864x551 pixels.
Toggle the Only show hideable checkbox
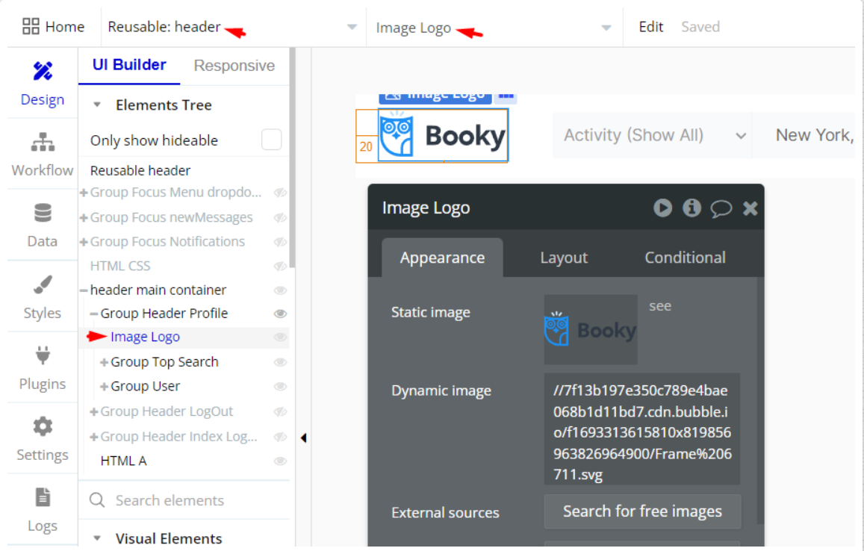coord(271,140)
